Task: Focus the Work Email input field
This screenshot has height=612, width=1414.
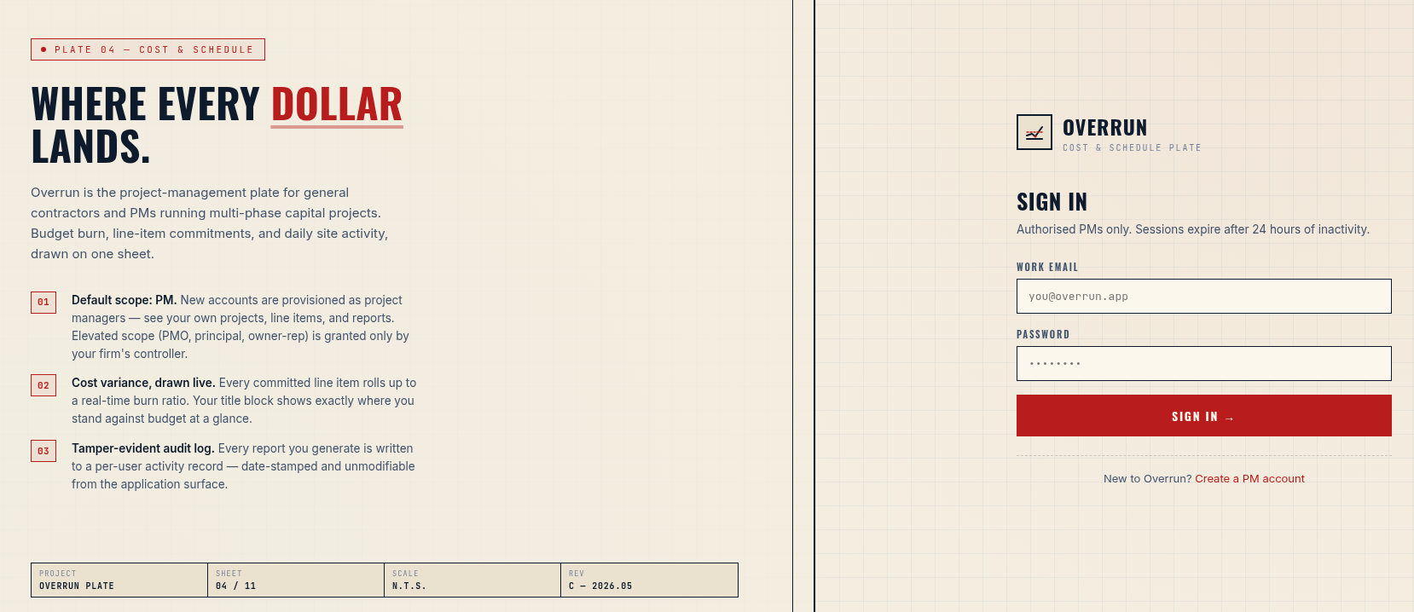Action: tap(1203, 296)
